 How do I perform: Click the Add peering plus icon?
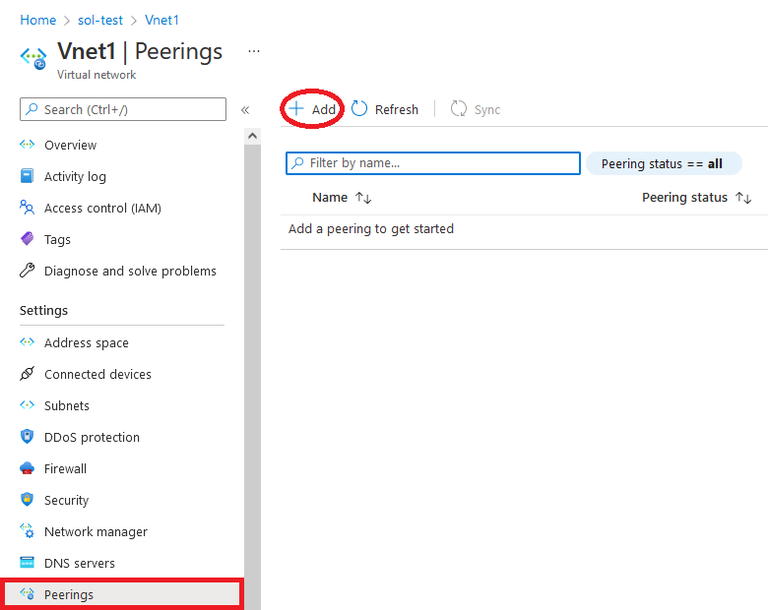[296, 108]
